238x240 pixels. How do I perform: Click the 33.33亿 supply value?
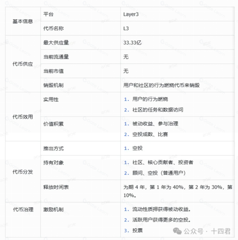point(132,43)
